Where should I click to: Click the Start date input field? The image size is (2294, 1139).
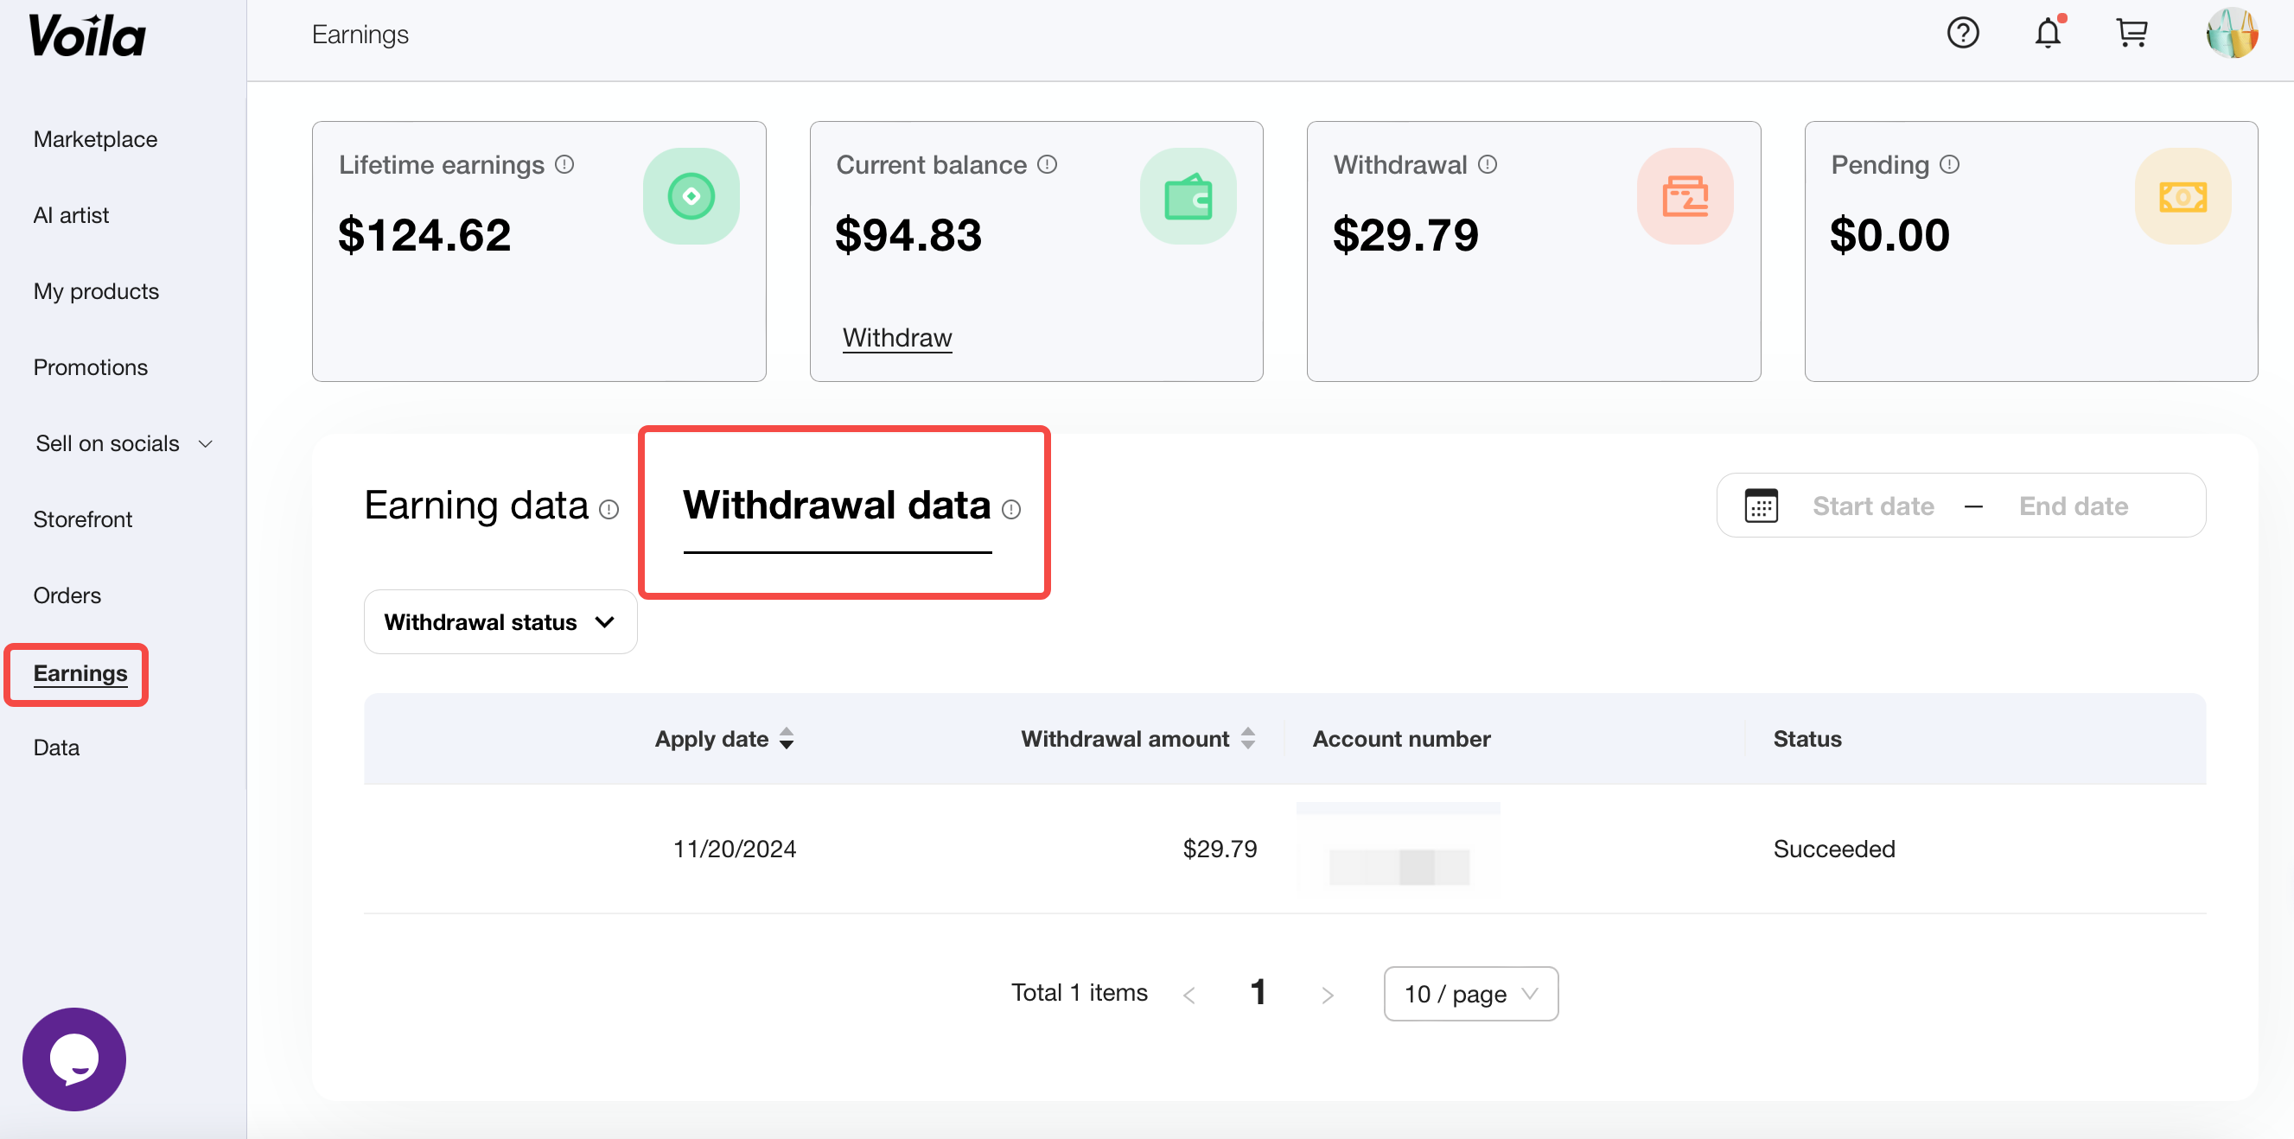coord(1873,506)
